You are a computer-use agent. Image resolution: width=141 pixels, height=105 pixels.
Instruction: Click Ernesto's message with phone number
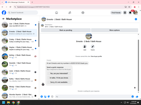tap(67, 63)
